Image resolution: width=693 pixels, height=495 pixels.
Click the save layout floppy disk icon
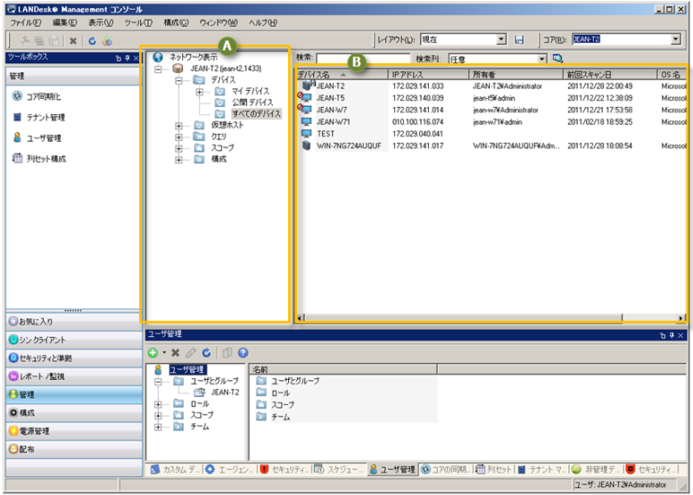tap(519, 40)
